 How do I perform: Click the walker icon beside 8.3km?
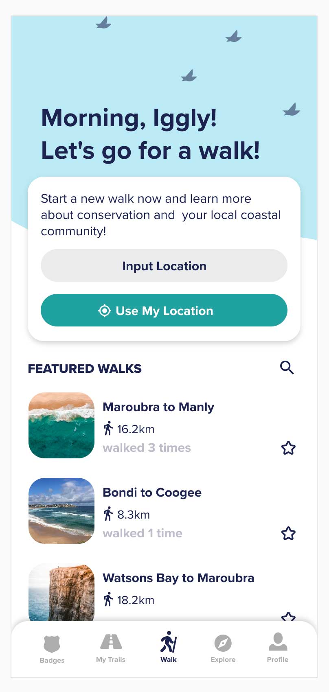(x=108, y=514)
